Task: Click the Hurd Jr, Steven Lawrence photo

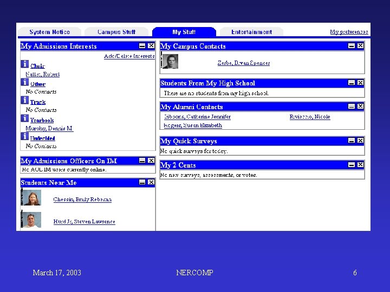Action: tap(32, 220)
